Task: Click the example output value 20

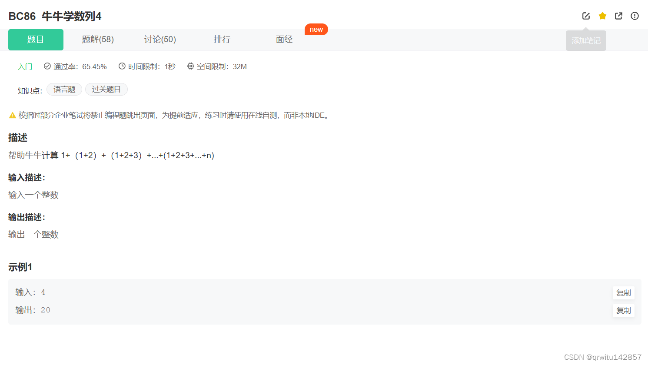Action: pyautogui.click(x=46, y=310)
